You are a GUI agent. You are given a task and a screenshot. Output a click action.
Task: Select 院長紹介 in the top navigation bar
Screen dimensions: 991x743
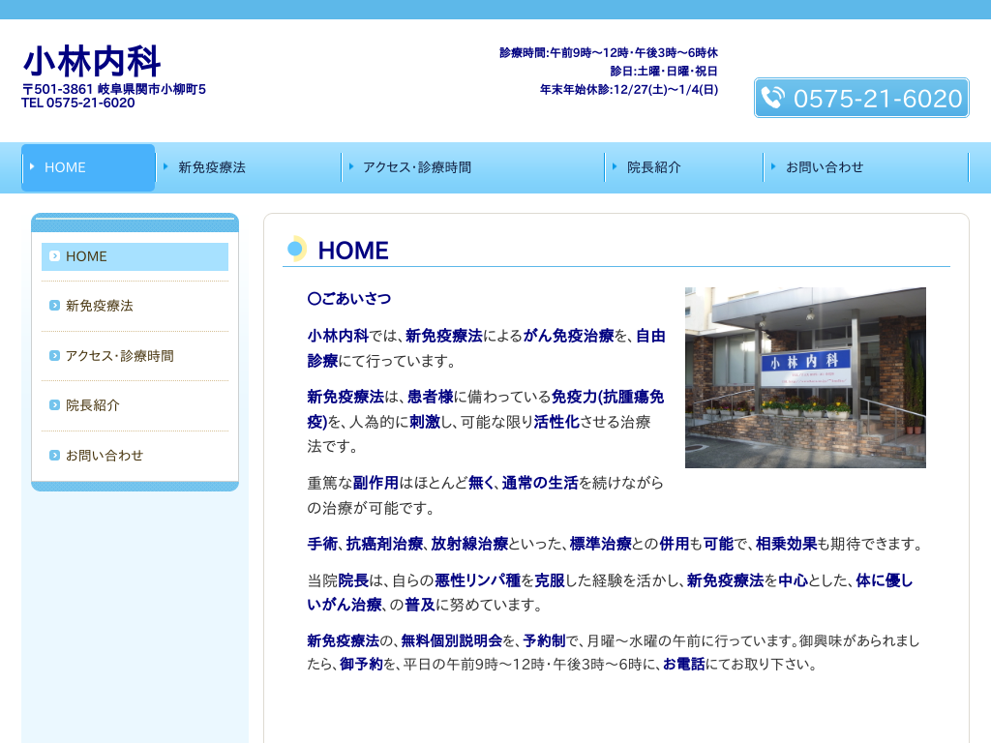click(653, 167)
